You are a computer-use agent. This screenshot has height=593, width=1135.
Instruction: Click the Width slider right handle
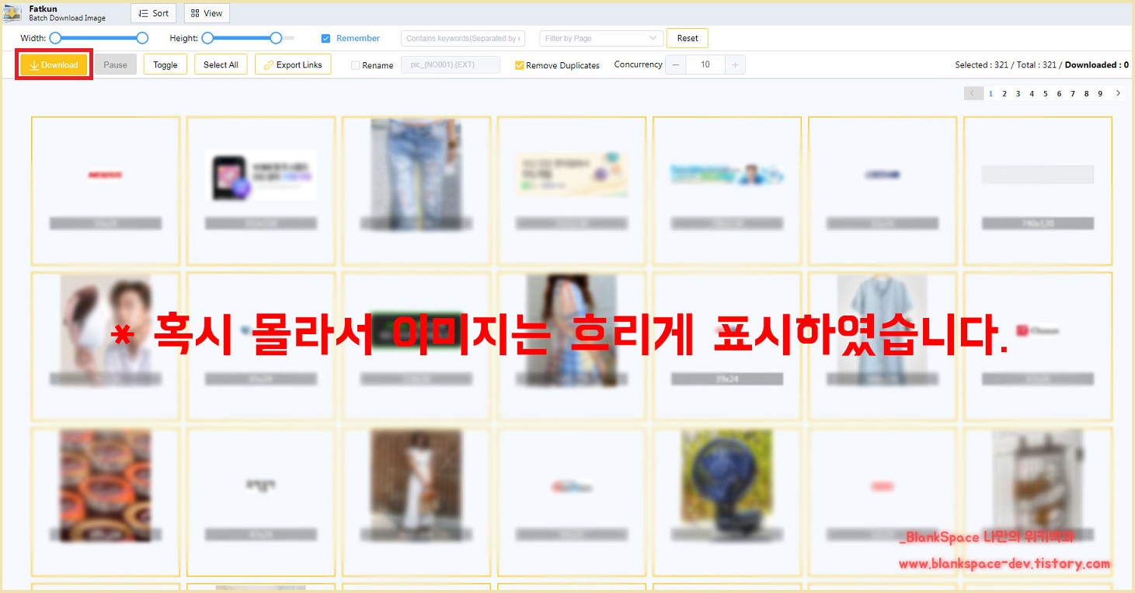(x=142, y=37)
